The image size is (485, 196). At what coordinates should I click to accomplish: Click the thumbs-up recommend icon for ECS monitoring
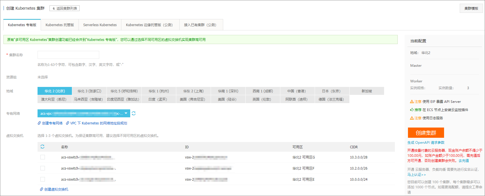coord(412,110)
